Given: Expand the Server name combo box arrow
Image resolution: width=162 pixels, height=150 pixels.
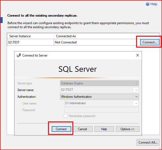Looking at the screenshot, I should 136,90.
